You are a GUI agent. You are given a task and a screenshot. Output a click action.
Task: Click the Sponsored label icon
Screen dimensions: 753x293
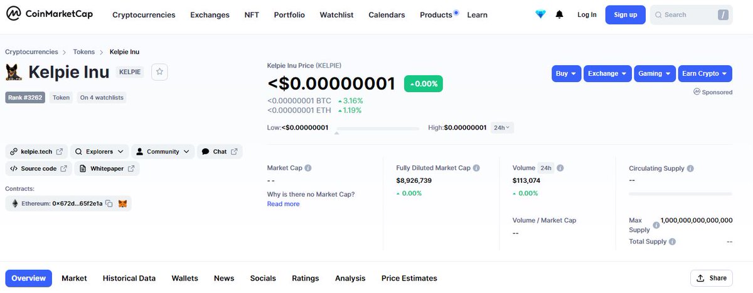click(x=697, y=91)
